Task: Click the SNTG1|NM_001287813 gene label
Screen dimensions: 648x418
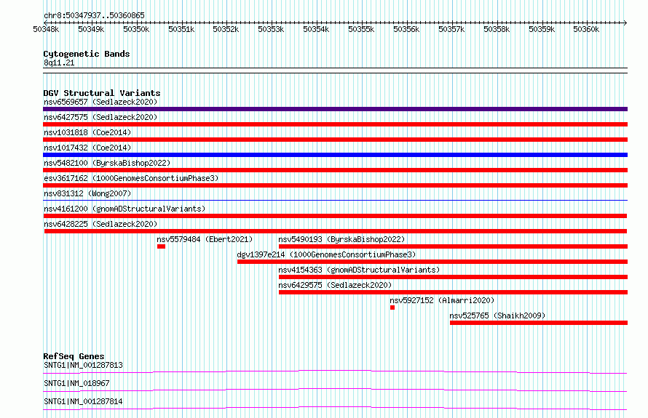Action: (x=83, y=365)
